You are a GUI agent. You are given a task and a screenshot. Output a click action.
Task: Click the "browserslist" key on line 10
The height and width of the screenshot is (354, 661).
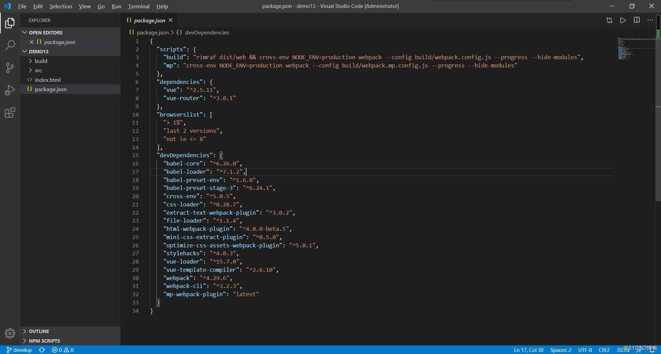[x=181, y=115]
